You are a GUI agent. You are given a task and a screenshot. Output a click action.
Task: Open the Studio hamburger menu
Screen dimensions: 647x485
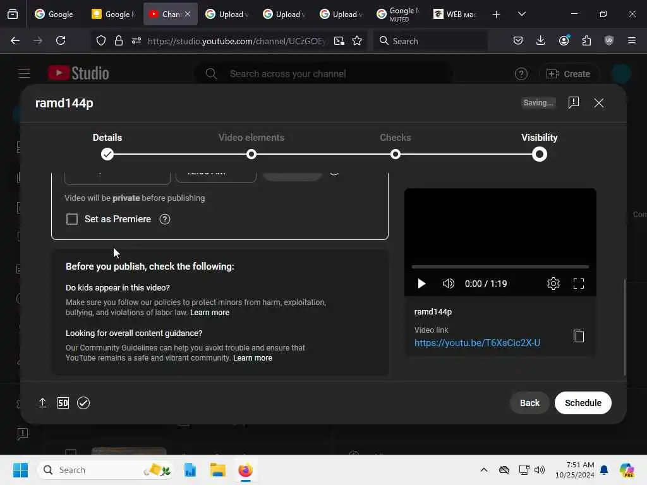(x=24, y=73)
